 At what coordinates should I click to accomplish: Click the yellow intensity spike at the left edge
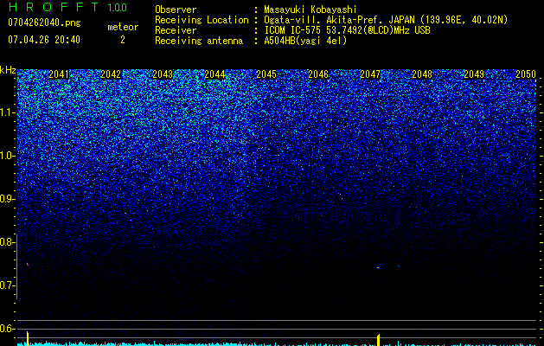[28, 338]
